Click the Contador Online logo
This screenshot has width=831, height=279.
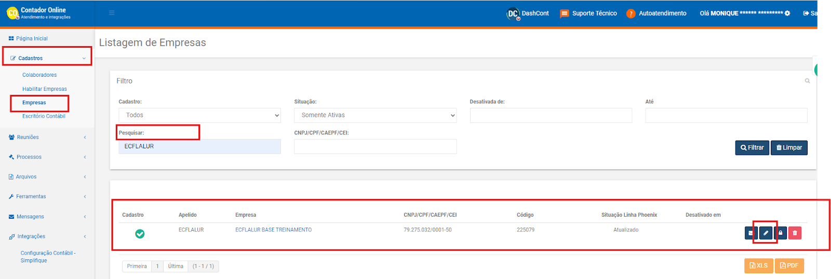pos(39,13)
